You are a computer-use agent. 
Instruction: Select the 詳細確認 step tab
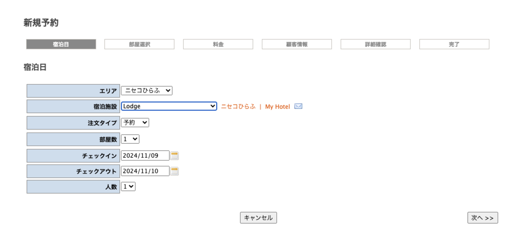375,44
